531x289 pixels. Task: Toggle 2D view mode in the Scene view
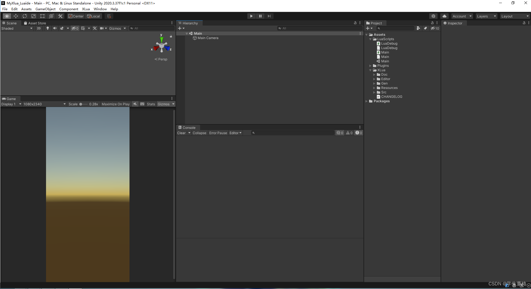[39, 28]
